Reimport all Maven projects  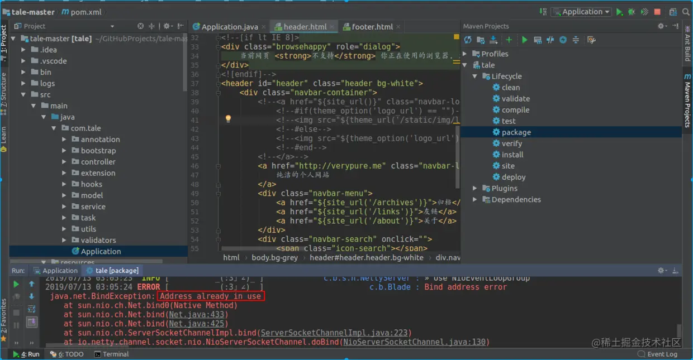click(x=467, y=40)
